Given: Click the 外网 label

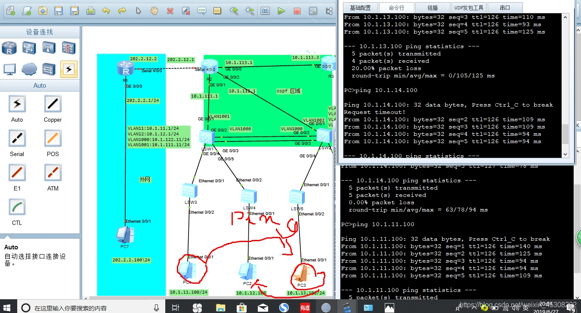Looking at the screenshot, I should point(145,180).
